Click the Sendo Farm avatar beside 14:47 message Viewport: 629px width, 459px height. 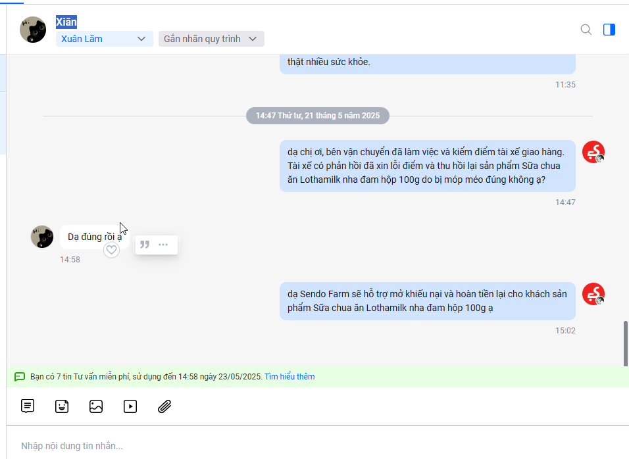593,152
